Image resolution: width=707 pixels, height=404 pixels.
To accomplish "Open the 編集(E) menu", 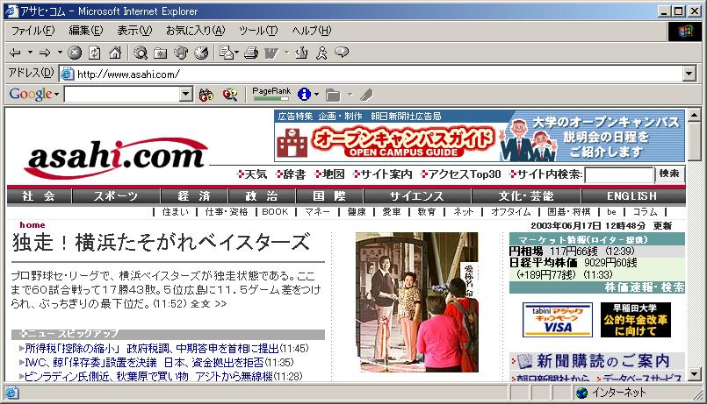I will pyautogui.click(x=86, y=31).
